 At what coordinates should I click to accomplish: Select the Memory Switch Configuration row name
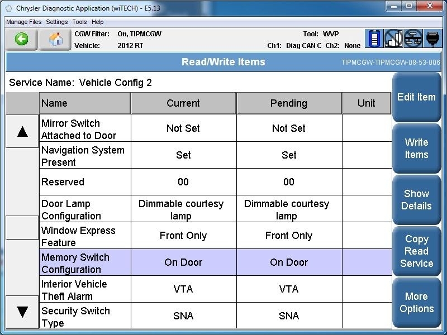point(85,263)
